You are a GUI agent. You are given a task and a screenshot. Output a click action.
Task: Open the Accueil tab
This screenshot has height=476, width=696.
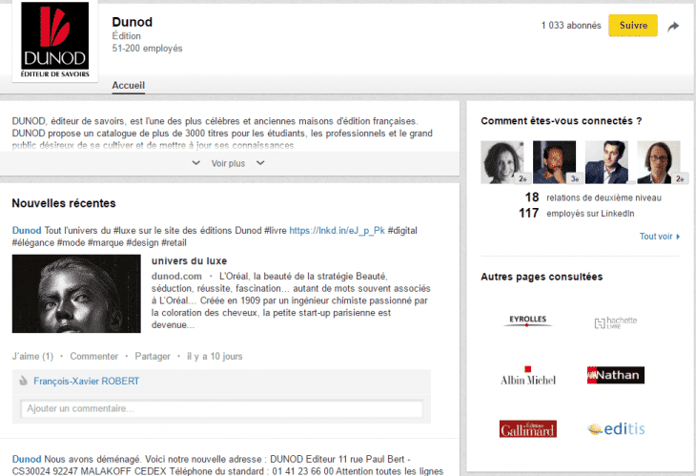click(129, 85)
